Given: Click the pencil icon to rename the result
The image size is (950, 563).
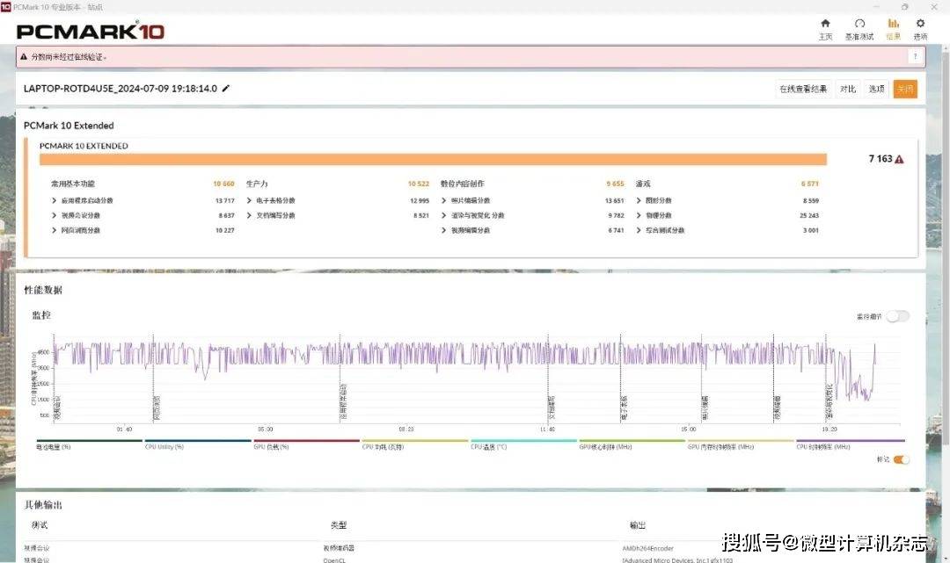Looking at the screenshot, I should coord(226,89).
